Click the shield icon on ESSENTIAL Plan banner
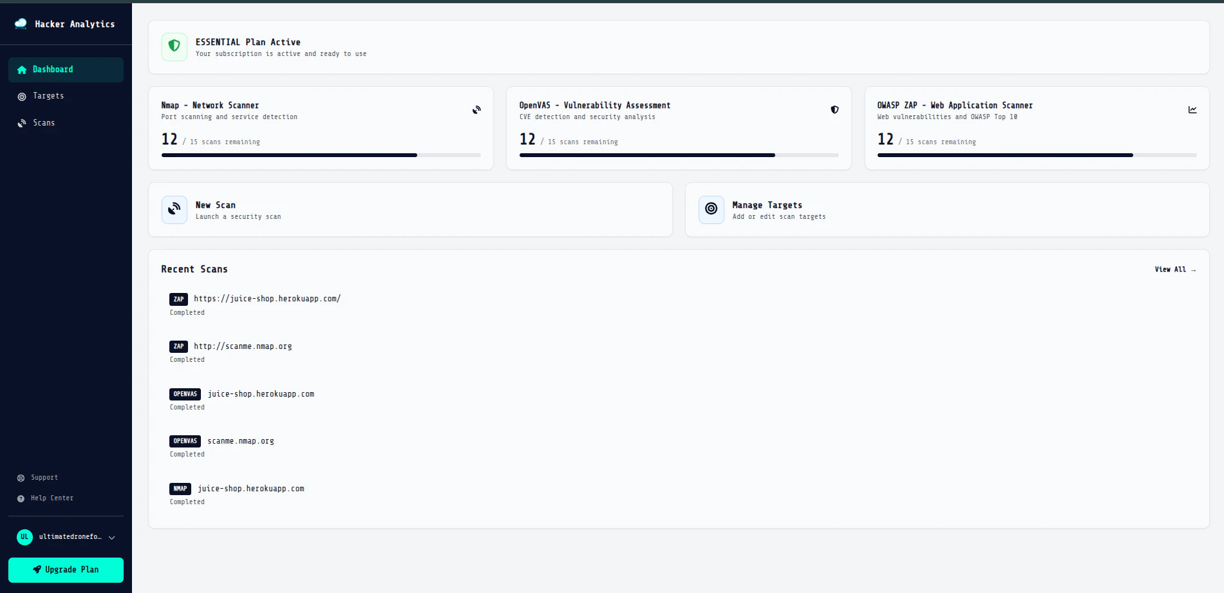This screenshot has height=593, width=1224. click(174, 46)
